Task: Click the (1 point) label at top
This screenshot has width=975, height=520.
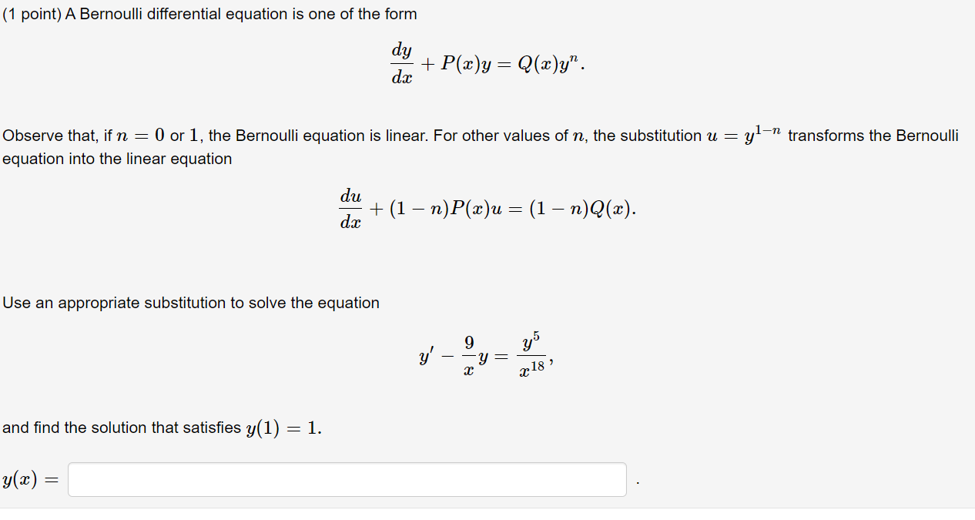Action: pos(32,14)
